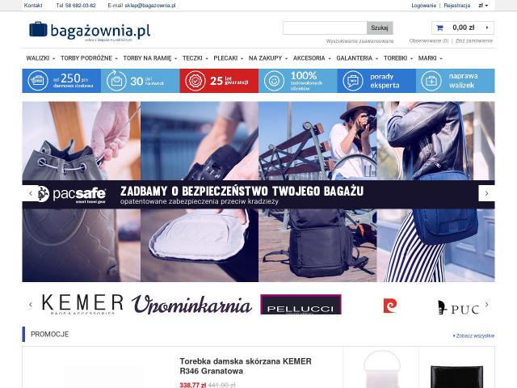Open the PLECAKI menu item
Viewport: 517px width, 388px height.
[x=228, y=58]
